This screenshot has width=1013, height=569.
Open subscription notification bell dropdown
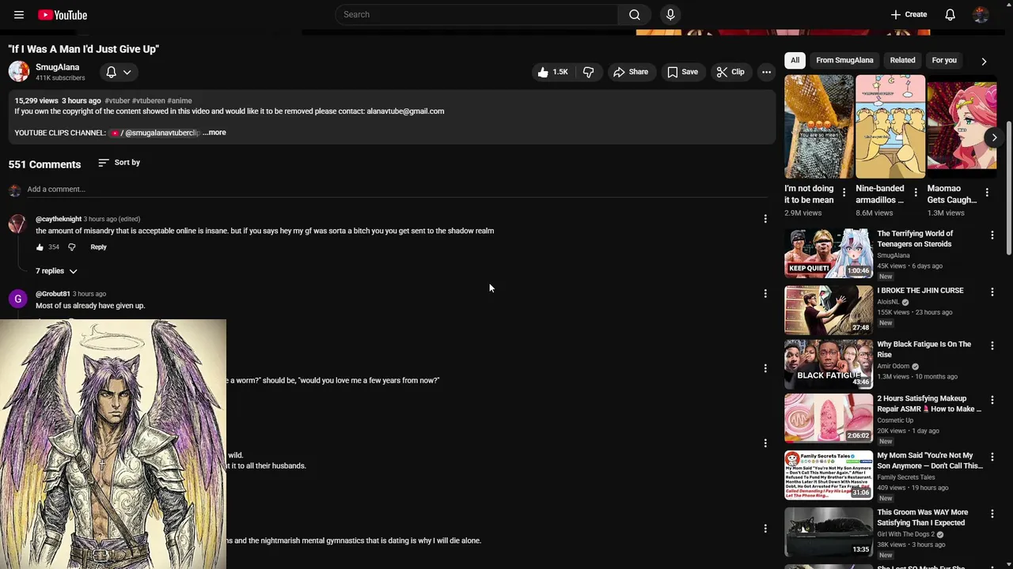coord(119,72)
